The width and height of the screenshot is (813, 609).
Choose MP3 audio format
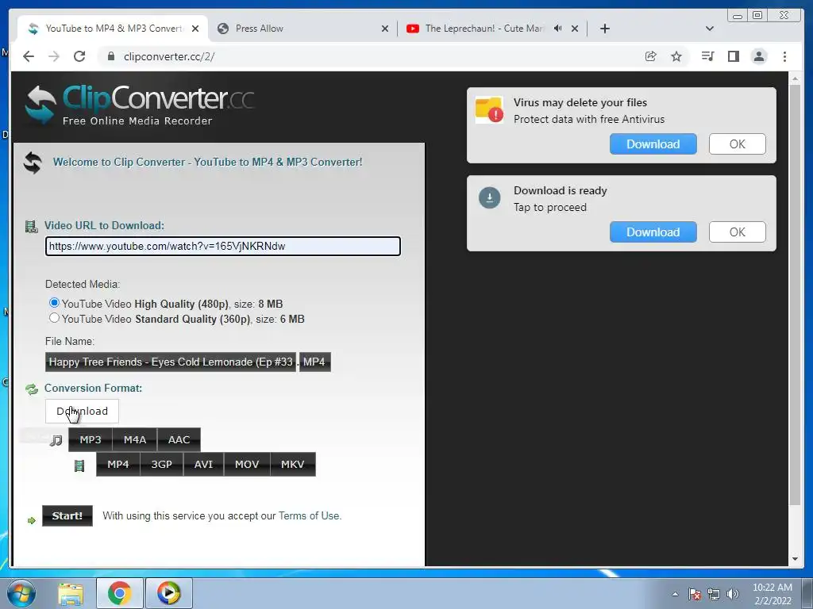(x=91, y=439)
